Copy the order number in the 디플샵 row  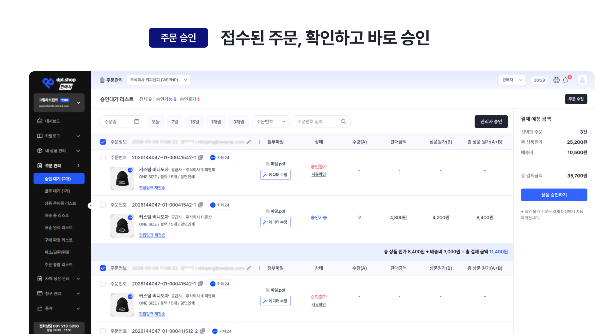(201, 205)
